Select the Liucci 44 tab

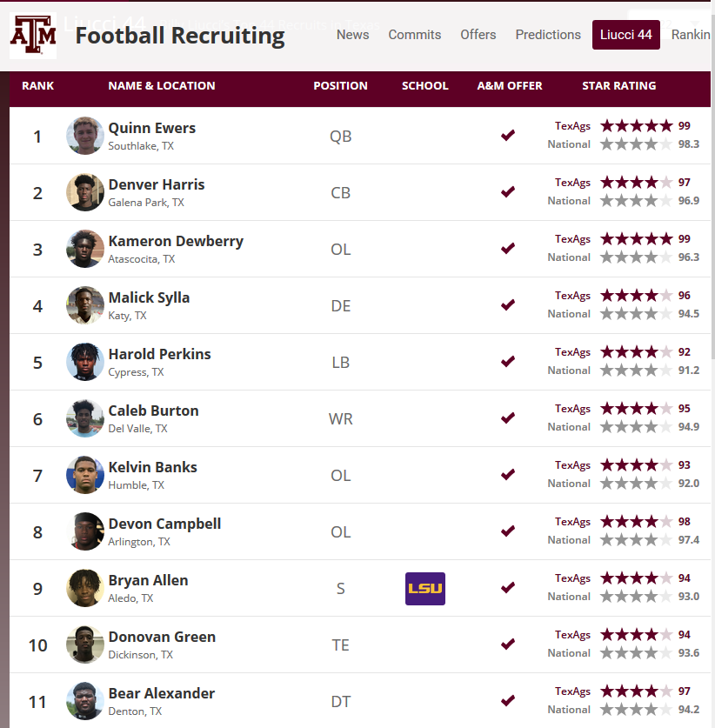(x=625, y=35)
